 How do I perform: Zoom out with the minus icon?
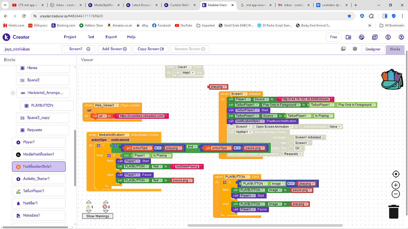(396, 194)
